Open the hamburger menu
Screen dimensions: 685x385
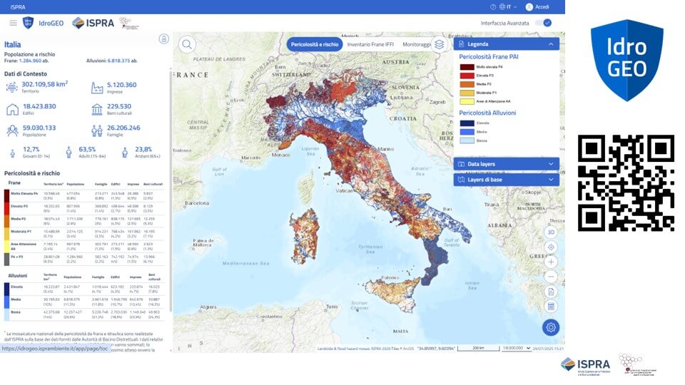13,23
